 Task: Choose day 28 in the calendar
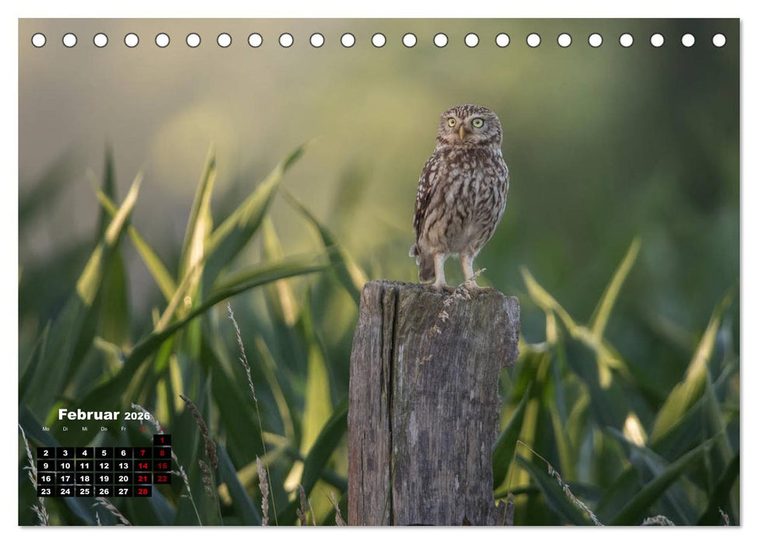(142, 491)
